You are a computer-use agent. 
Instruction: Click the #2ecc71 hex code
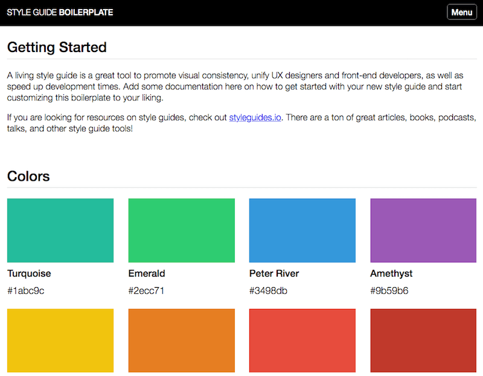coord(146,291)
